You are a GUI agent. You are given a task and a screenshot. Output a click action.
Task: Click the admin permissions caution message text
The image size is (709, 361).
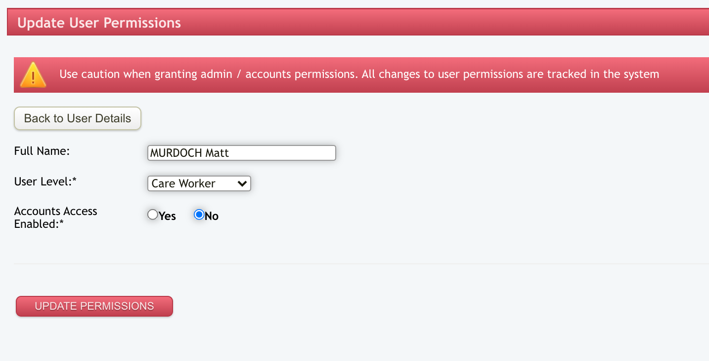coord(359,74)
